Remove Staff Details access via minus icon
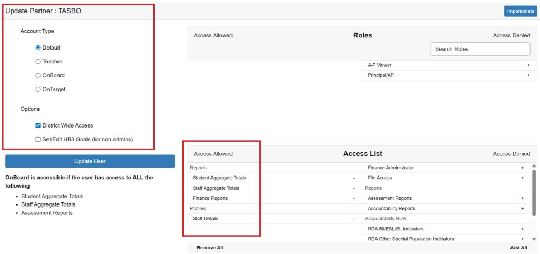This screenshot has width=540, height=254. (x=354, y=219)
